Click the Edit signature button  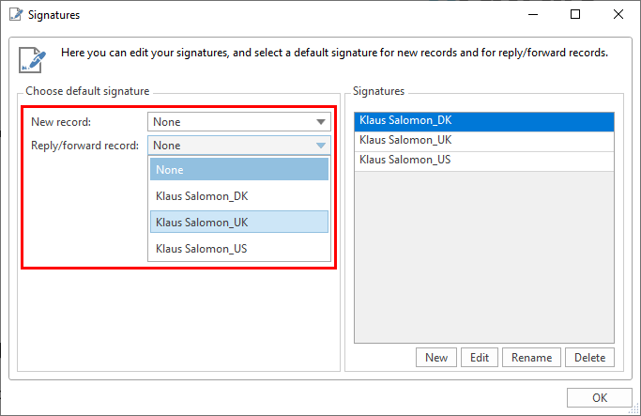point(479,358)
